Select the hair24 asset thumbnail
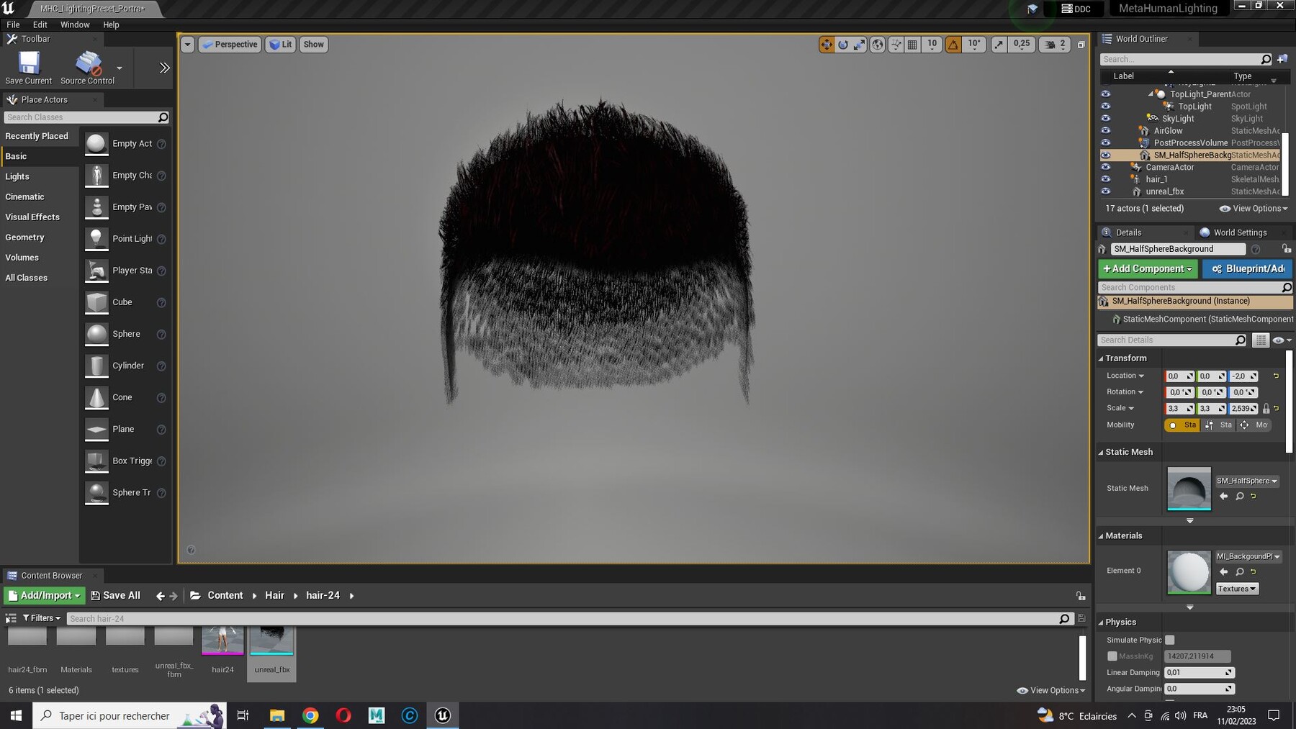The width and height of the screenshot is (1296, 729). pos(222,642)
